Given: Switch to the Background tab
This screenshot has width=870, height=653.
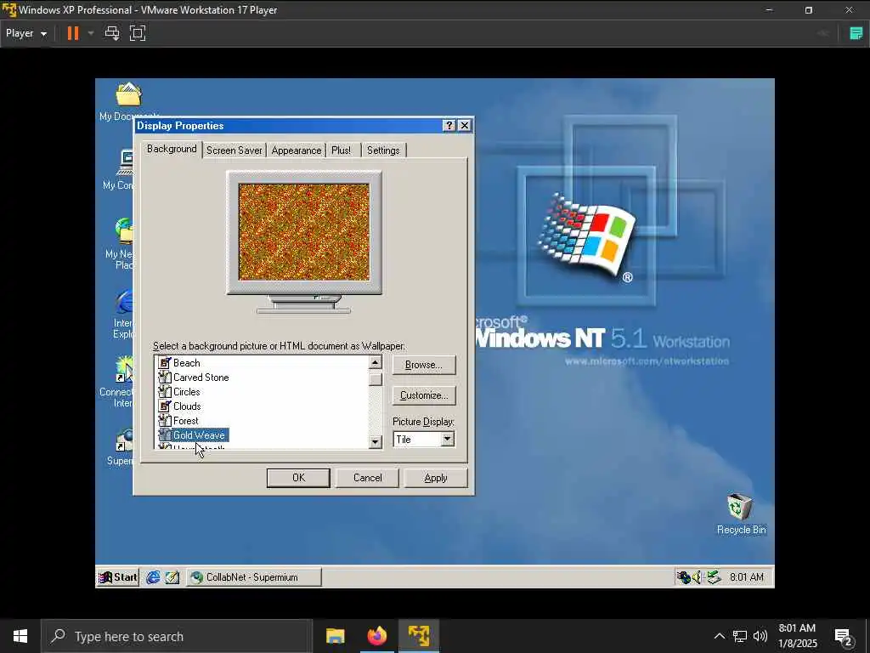Looking at the screenshot, I should coord(172,149).
